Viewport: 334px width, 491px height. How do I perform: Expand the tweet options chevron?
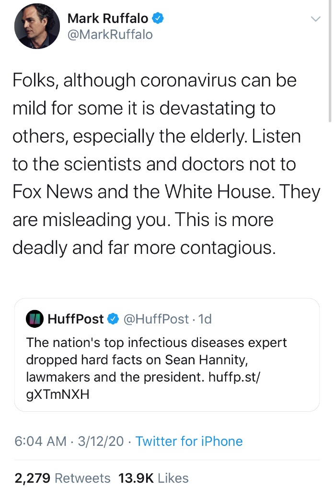[315, 19]
